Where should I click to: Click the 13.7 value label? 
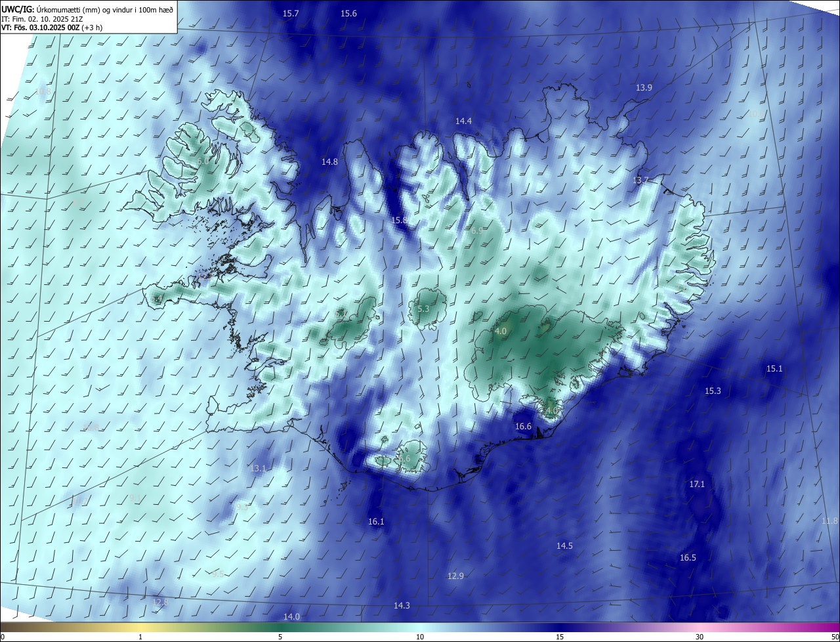(x=640, y=181)
